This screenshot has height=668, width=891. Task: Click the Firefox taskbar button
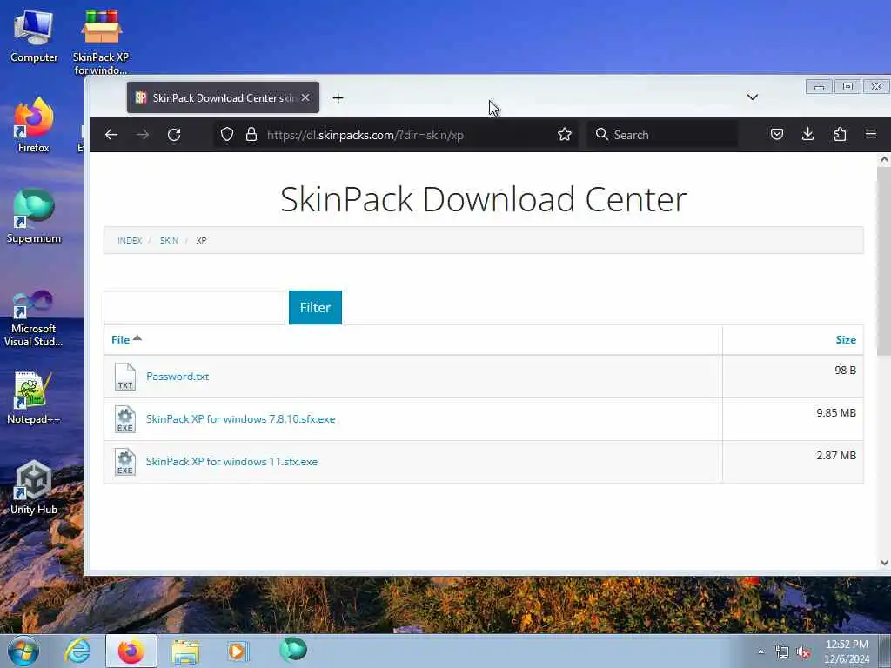(131, 651)
